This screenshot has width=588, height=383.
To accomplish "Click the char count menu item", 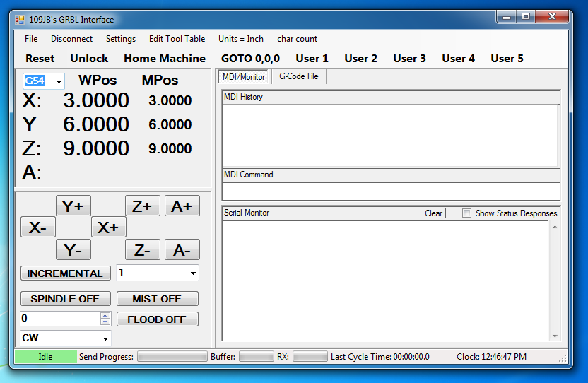I will tap(297, 39).
